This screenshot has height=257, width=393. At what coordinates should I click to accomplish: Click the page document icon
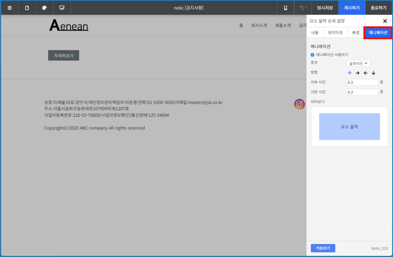[x=27, y=8]
